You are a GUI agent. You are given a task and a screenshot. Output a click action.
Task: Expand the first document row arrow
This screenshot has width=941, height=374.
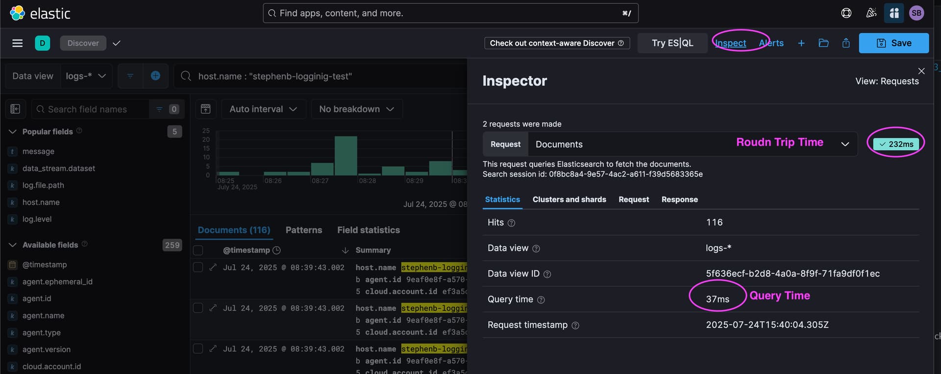click(213, 267)
